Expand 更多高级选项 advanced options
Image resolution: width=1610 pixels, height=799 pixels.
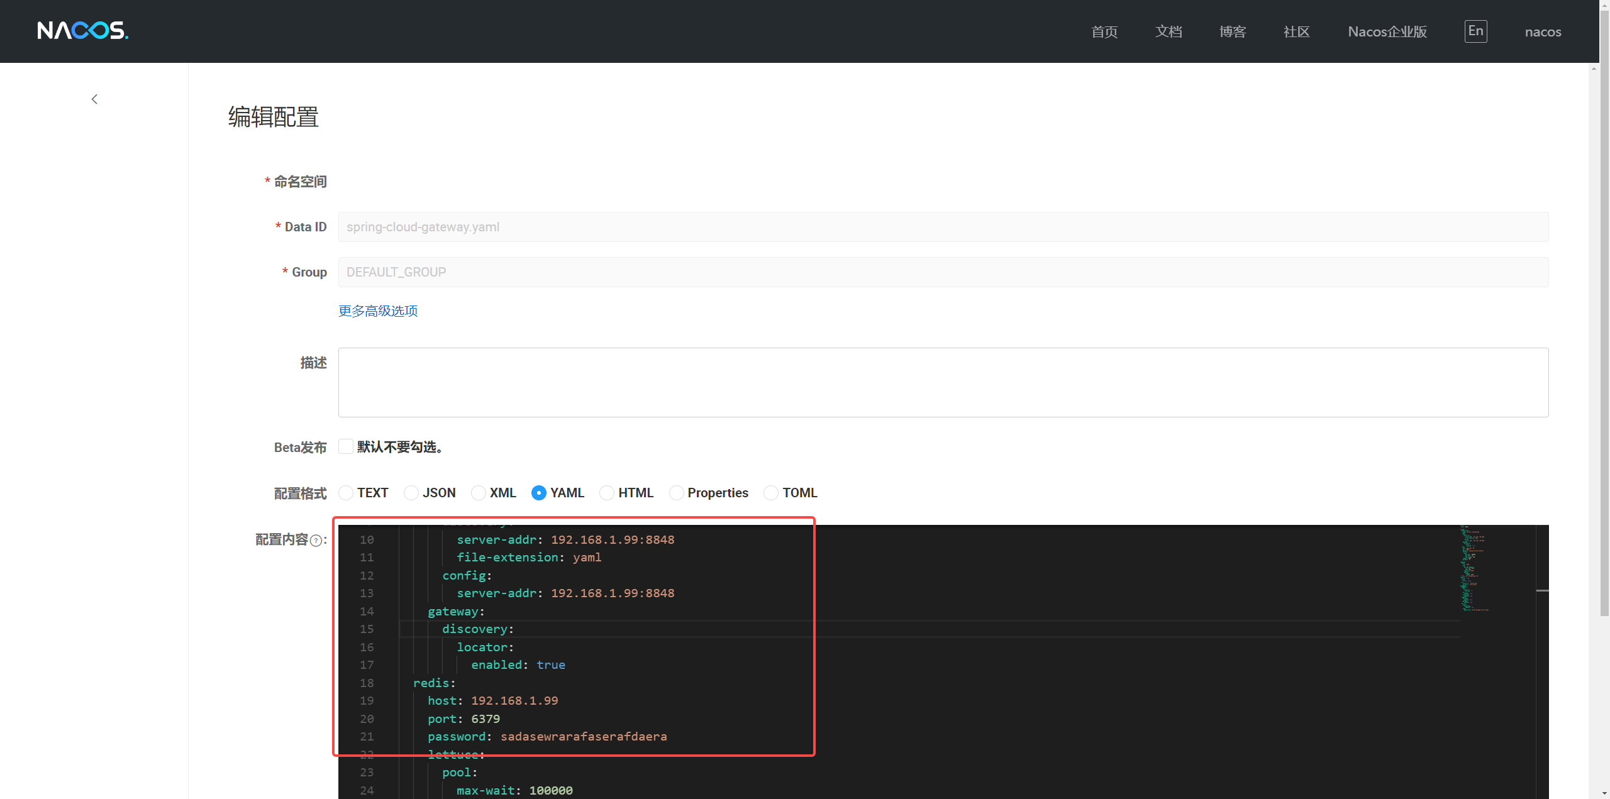click(x=378, y=311)
